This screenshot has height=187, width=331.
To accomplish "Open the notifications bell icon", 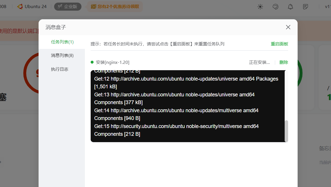I will [290, 7].
